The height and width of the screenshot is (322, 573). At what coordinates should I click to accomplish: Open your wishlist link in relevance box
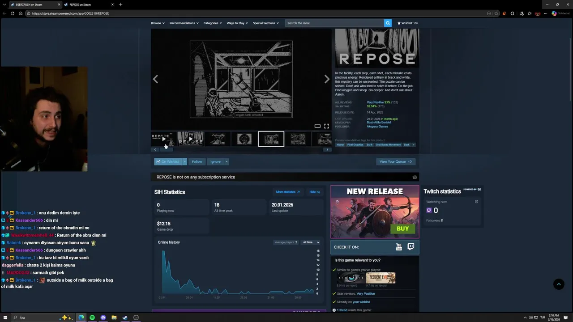pos(361,302)
